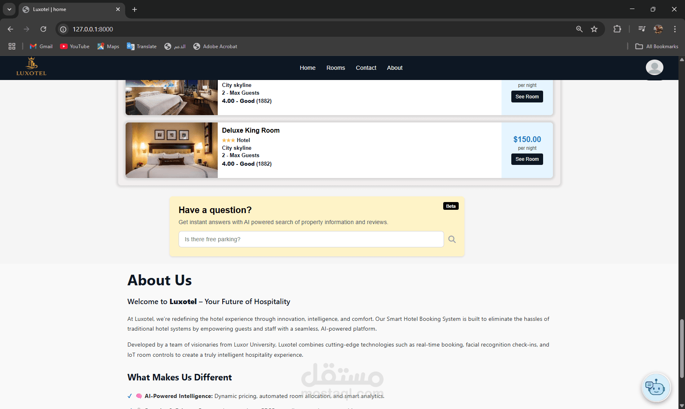Viewport: 685px width, 409px height.
Task: Click the page vertical scrollbar thumb
Action: (x=682, y=349)
